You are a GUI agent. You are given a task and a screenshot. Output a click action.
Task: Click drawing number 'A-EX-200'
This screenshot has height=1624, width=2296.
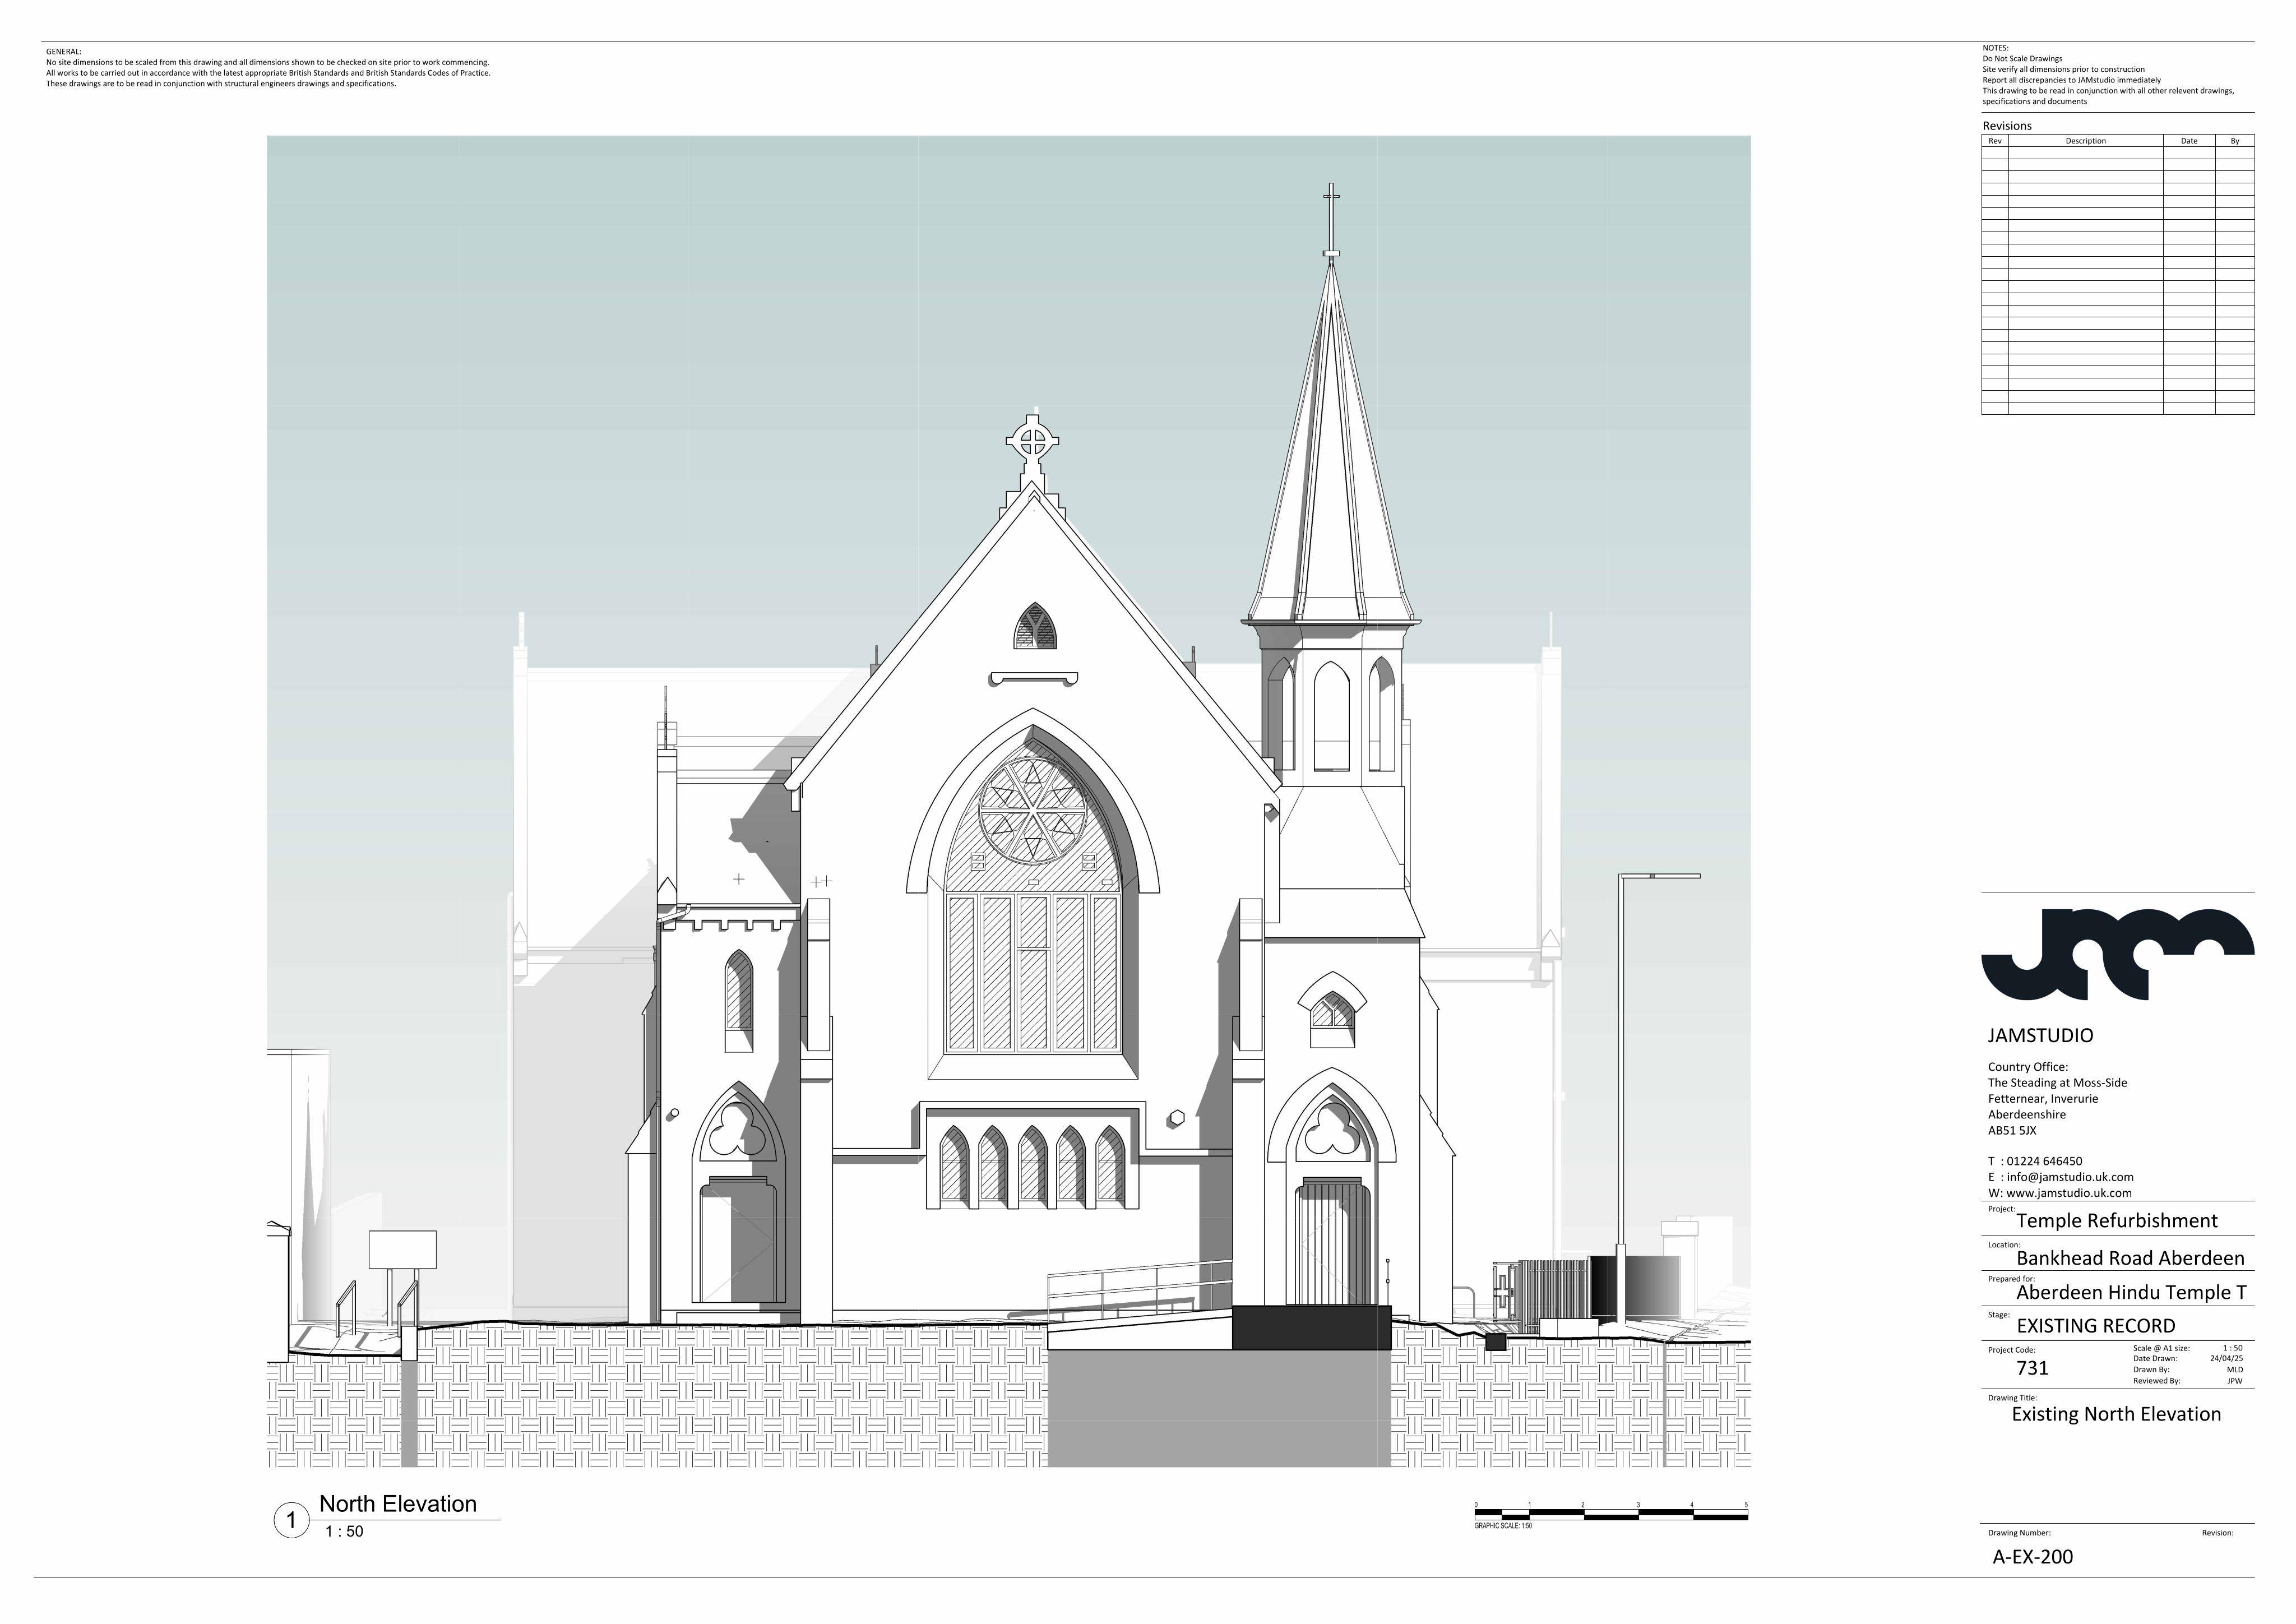coord(2033,1557)
